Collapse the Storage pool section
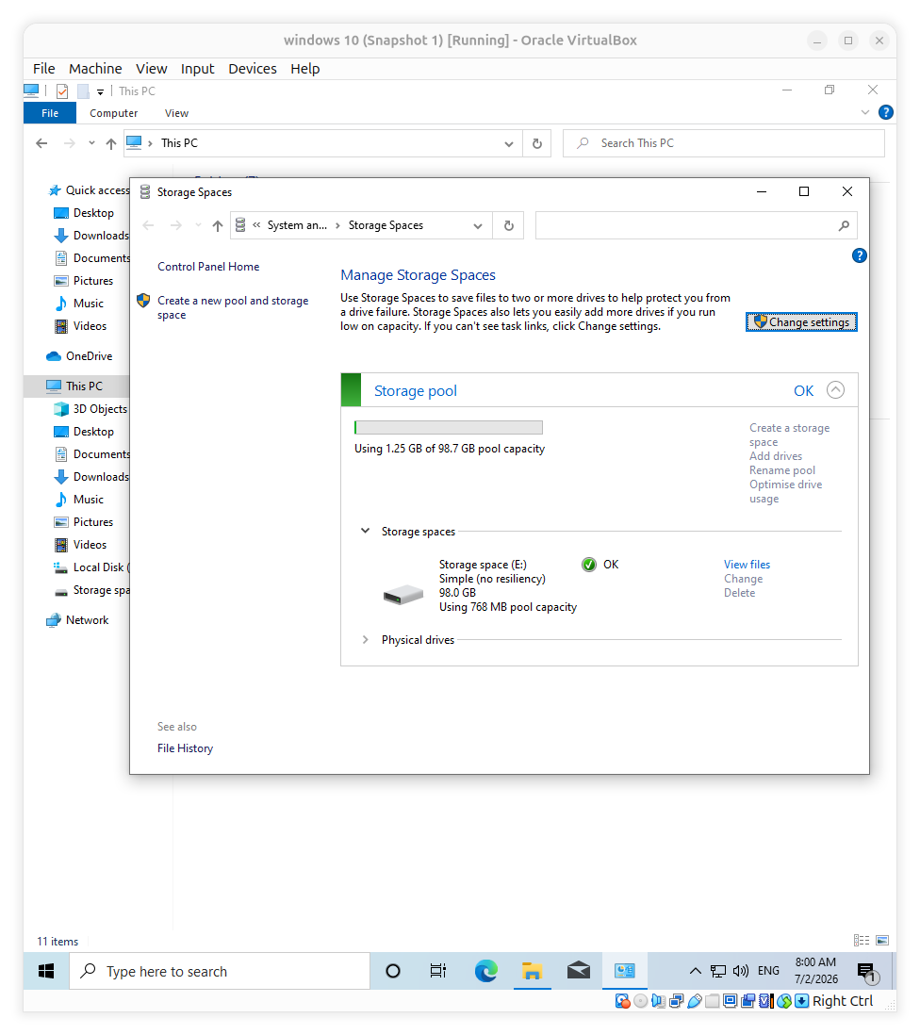This screenshot has height=1035, width=920. 835,390
